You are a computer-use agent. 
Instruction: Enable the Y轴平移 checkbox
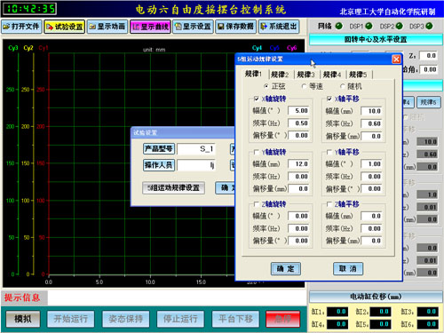[x=329, y=152]
